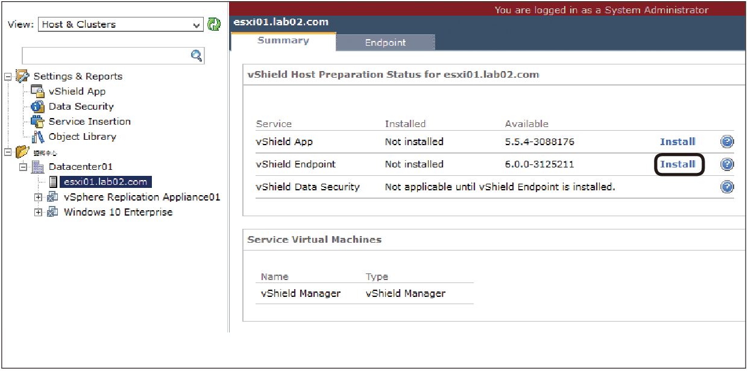
Task: Click the 'You are logged in as a System Administrator' text
Action: 602,10
